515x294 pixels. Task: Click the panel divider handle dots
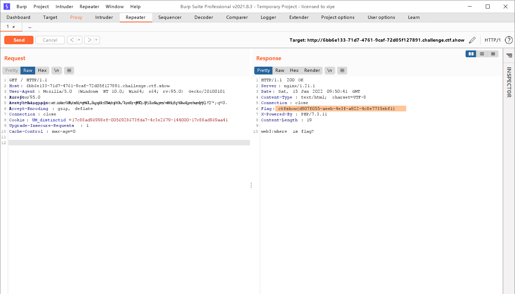tap(251, 185)
